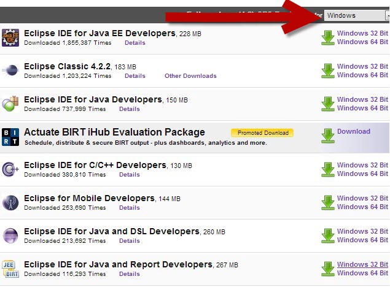Click the BIRT Actuate package icon
This screenshot has width=390, height=287.
coord(10,137)
